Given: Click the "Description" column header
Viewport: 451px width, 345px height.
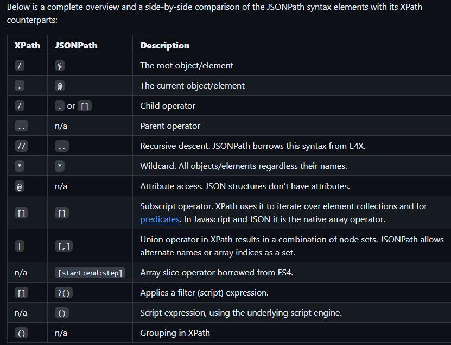Looking at the screenshot, I should pos(164,46).
